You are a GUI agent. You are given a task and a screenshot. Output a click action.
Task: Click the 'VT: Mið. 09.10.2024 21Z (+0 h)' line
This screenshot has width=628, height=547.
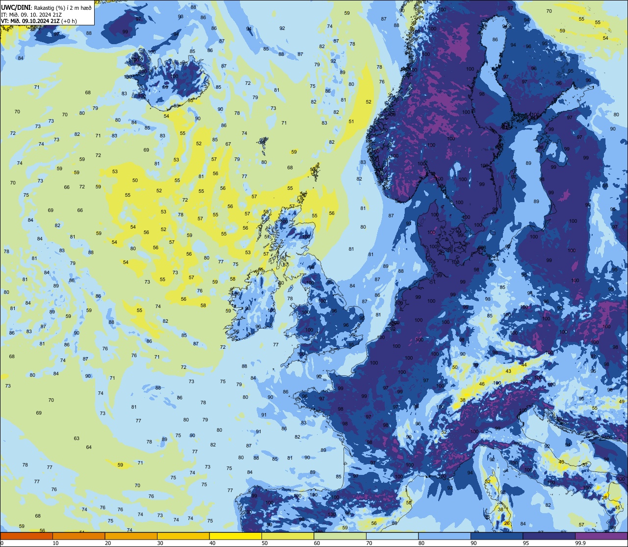[38, 21]
